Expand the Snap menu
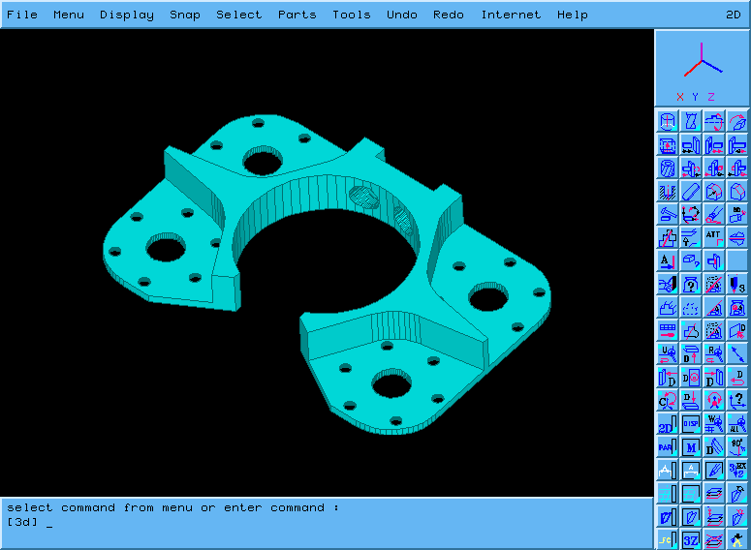751x550 pixels. [185, 15]
